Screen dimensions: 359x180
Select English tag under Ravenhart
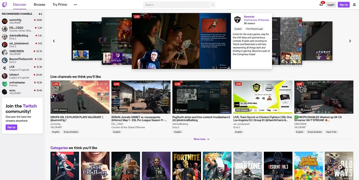click(x=238, y=29)
